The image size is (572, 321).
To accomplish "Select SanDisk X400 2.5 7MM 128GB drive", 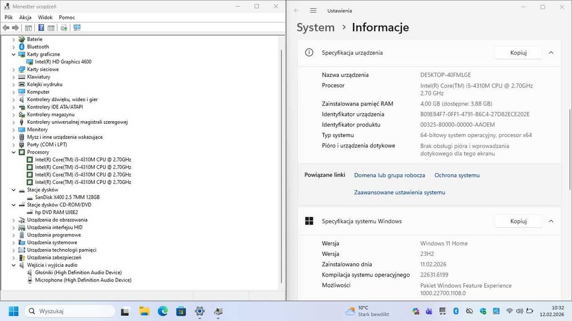I will coord(67,197).
